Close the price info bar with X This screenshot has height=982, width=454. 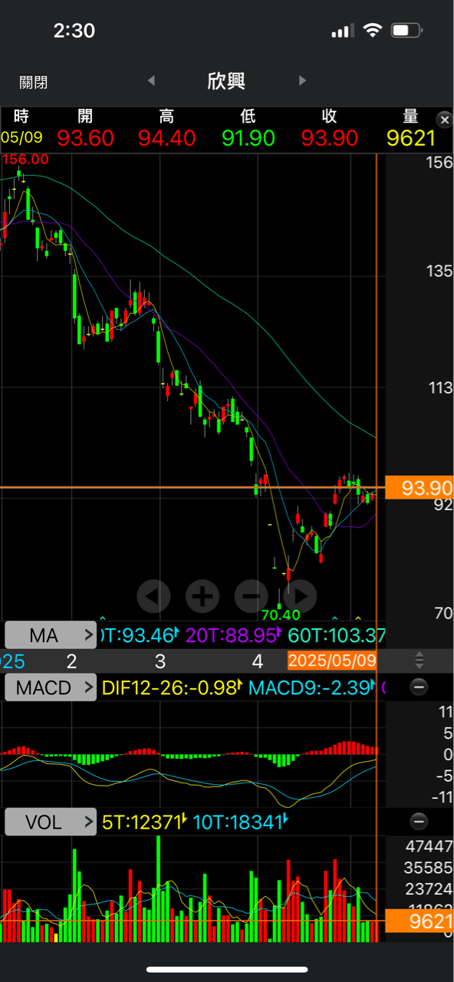pyautogui.click(x=444, y=120)
